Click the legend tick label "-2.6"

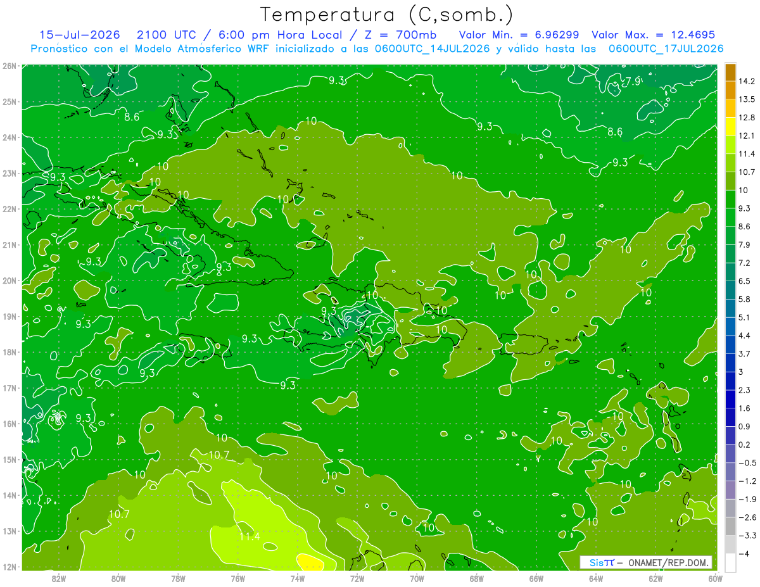(746, 517)
